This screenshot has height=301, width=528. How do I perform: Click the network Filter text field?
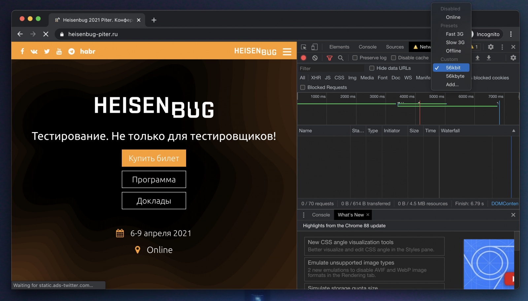point(331,68)
